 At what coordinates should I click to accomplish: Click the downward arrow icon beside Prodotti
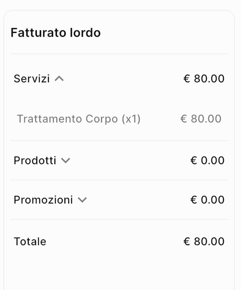click(x=67, y=160)
